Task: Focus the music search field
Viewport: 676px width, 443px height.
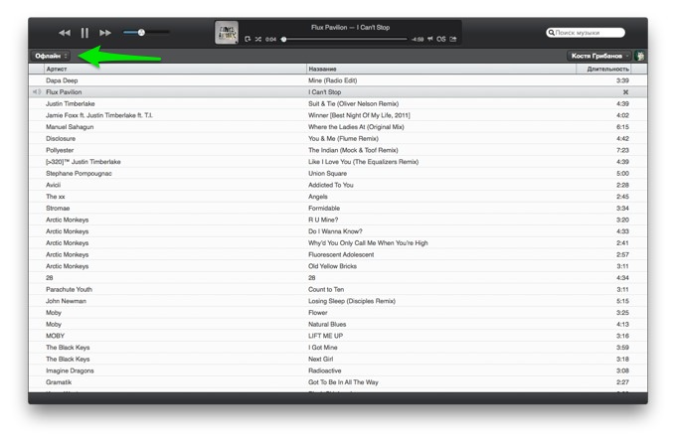Action: click(x=586, y=33)
